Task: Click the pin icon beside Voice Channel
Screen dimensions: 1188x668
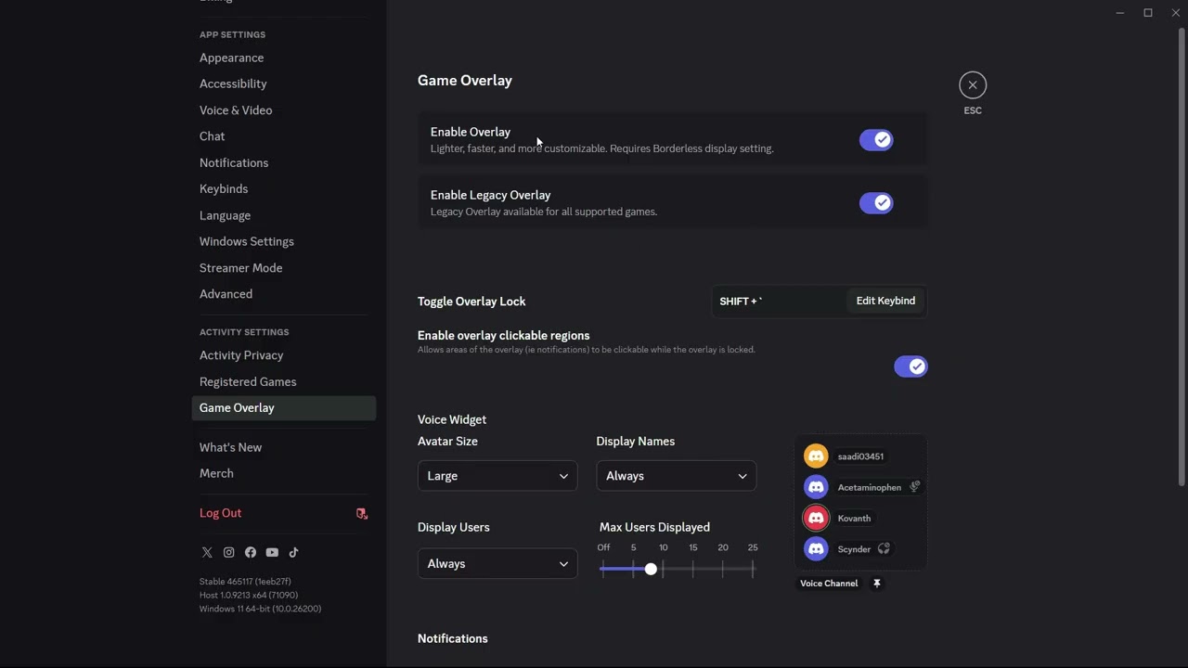Action: tap(877, 584)
